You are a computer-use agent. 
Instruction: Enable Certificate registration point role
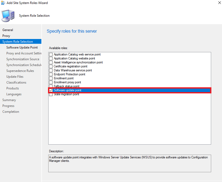click(x=50, y=66)
